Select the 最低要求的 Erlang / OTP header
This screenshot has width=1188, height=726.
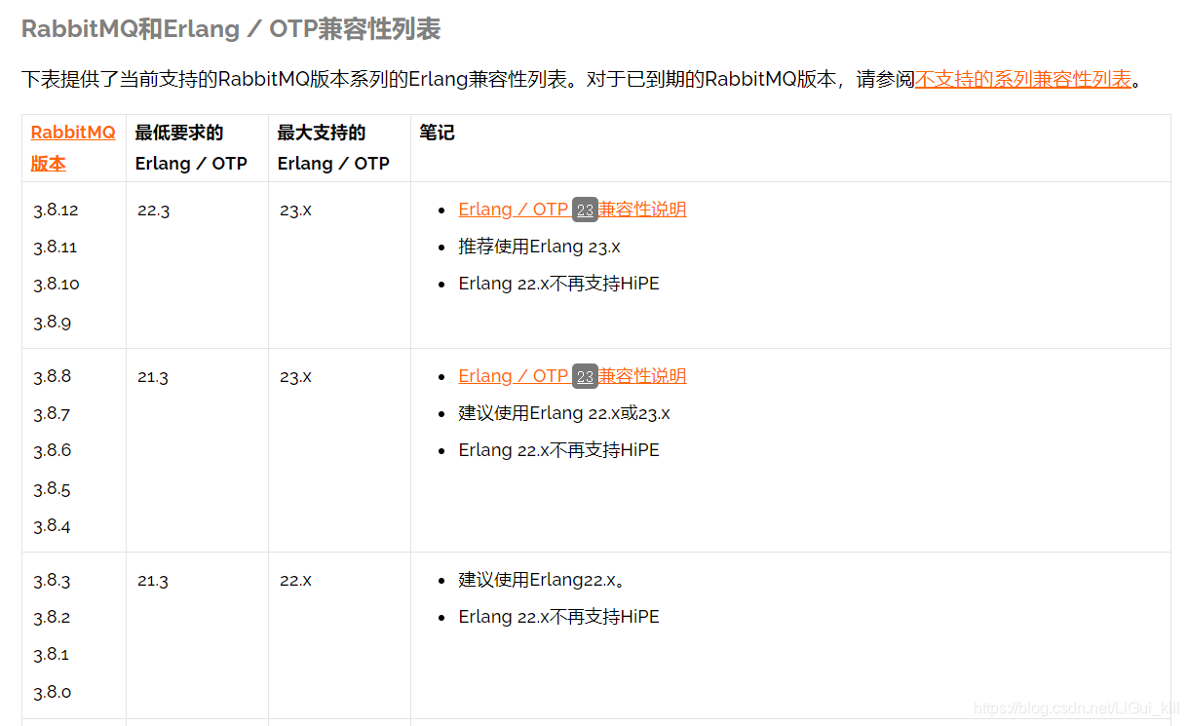tap(191, 148)
